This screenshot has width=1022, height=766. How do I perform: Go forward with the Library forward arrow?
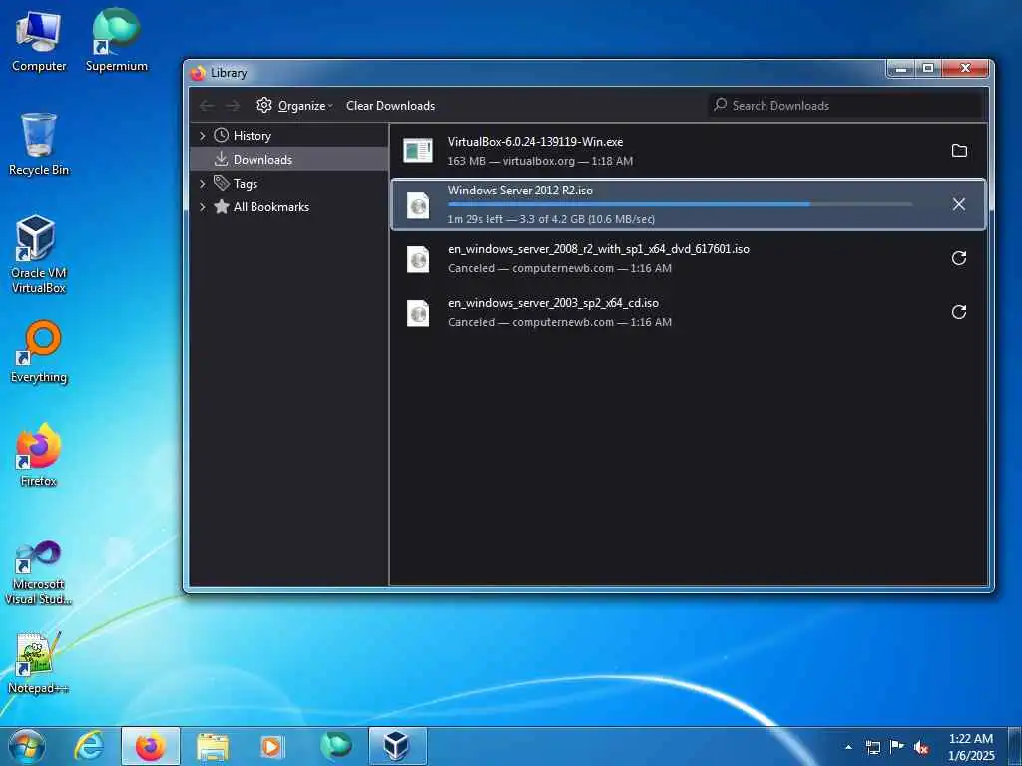[233, 106]
